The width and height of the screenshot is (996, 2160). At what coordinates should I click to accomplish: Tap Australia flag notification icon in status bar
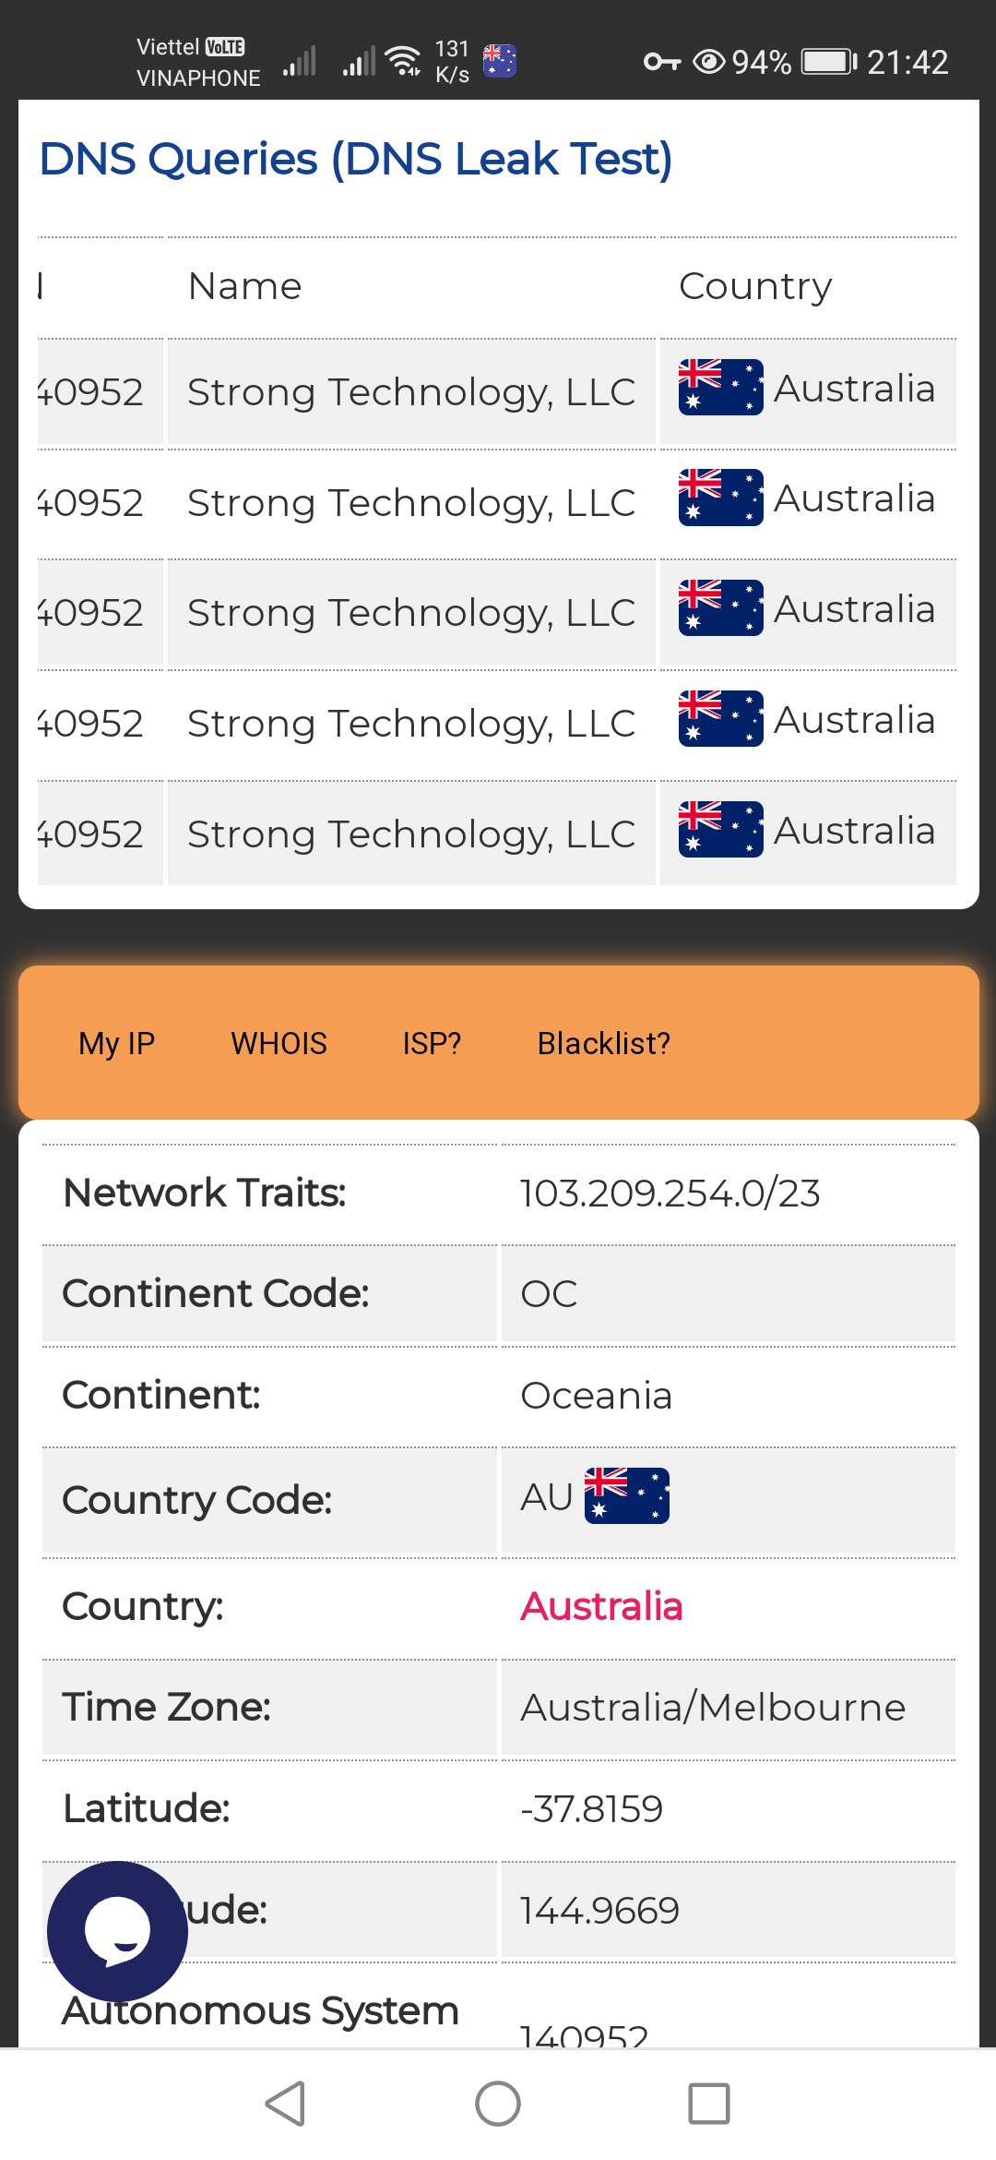[500, 61]
